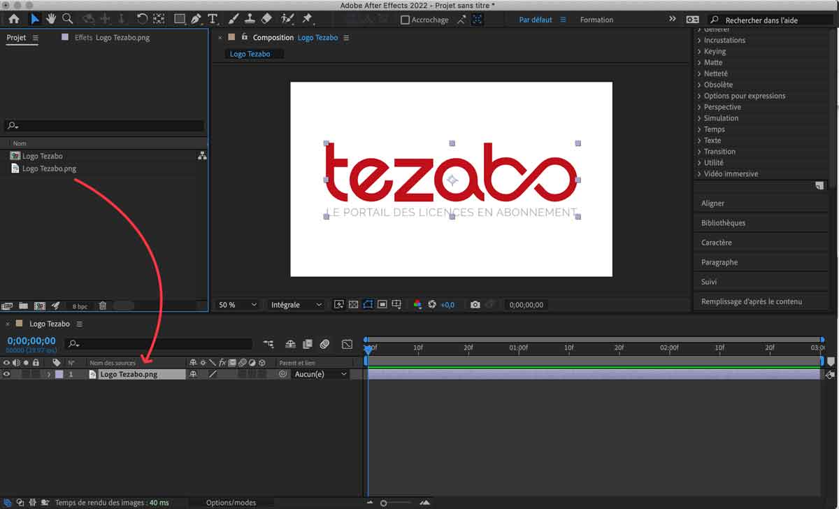839x509 pixels.
Task: Open project flowchart icon beside Logo Tezabo
Action: (202, 156)
